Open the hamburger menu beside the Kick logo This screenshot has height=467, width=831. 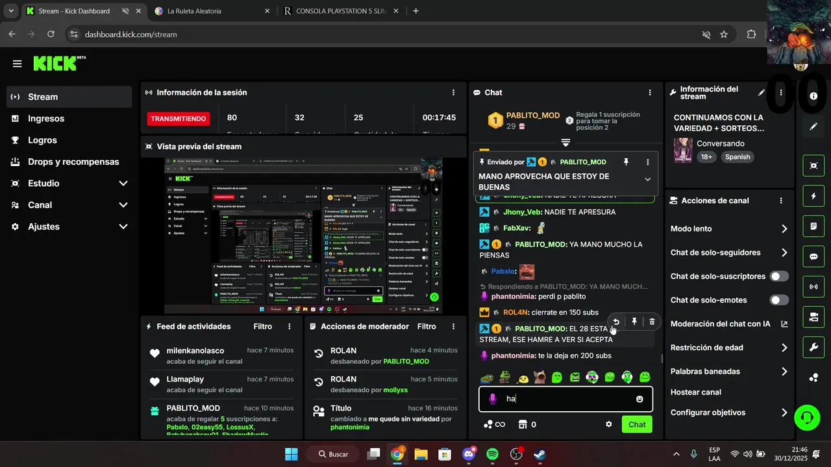click(18, 64)
